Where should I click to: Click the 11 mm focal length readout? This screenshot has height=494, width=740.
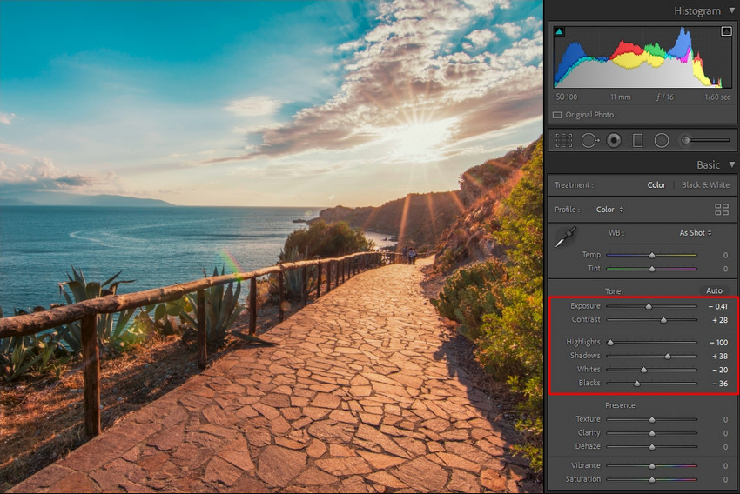(x=620, y=97)
